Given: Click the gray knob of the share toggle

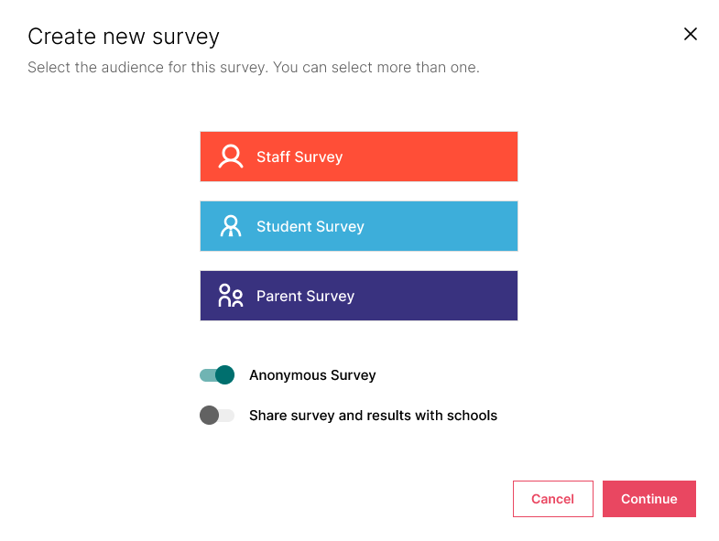Looking at the screenshot, I should coord(209,415).
